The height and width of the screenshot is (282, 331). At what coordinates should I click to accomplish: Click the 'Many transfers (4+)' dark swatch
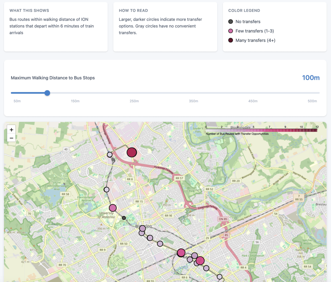click(x=231, y=40)
